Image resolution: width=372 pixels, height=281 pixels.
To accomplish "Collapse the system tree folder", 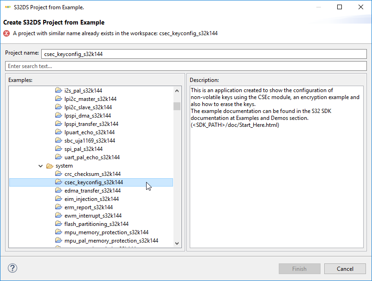I will tap(41, 166).
